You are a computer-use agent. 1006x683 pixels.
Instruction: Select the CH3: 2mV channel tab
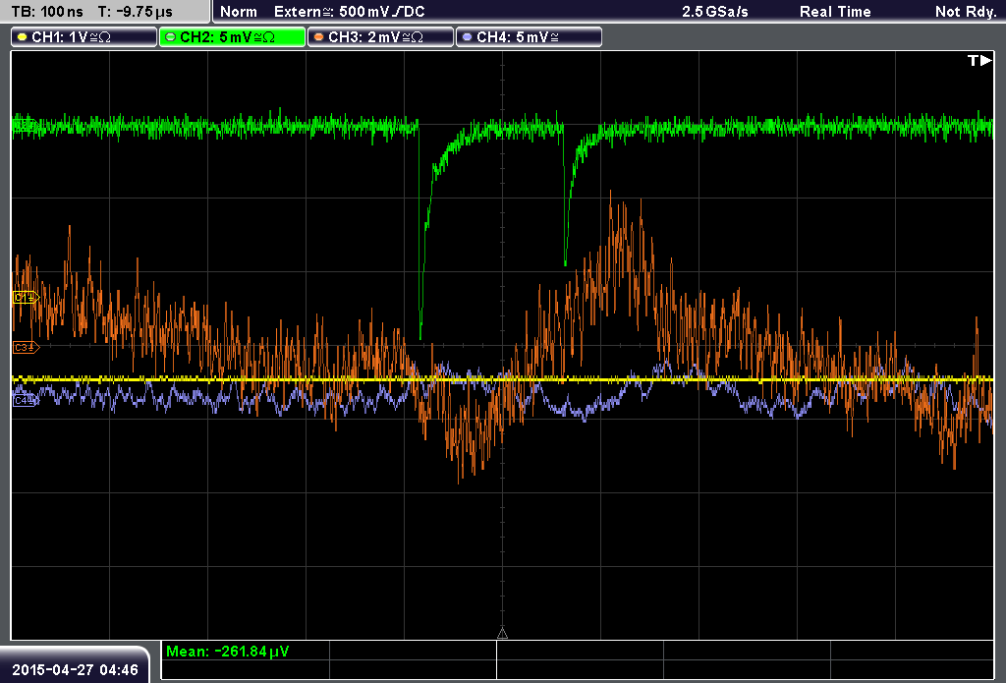coord(380,37)
